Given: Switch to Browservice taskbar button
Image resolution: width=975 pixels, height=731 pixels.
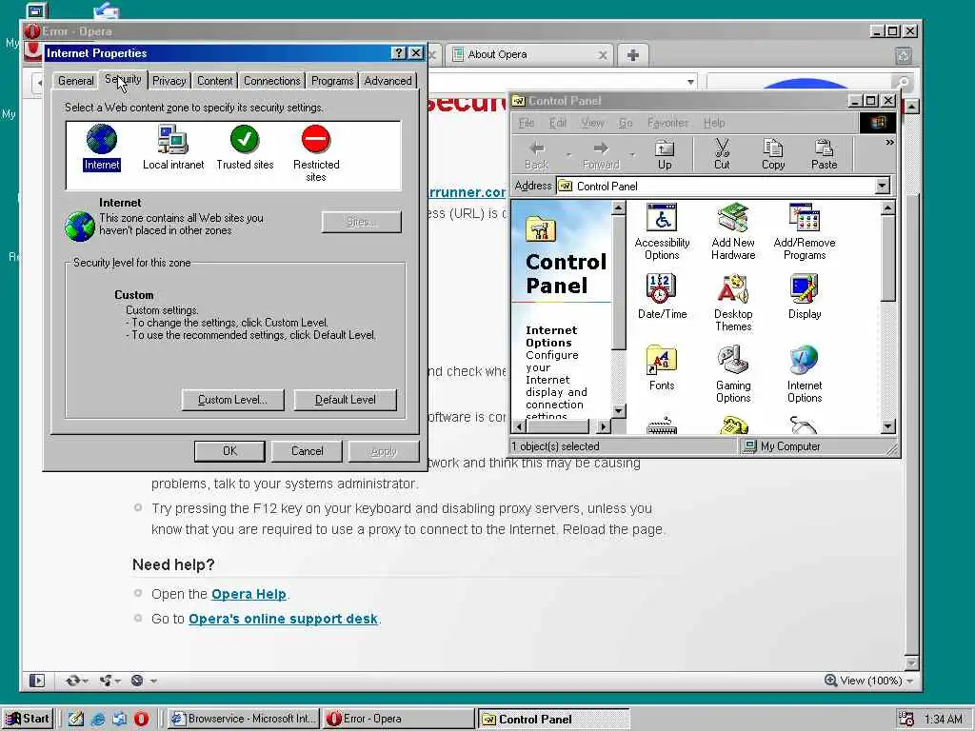Looking at the screenshot, I should 244,719.
